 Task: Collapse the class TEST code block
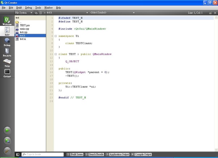coord(55,54)
